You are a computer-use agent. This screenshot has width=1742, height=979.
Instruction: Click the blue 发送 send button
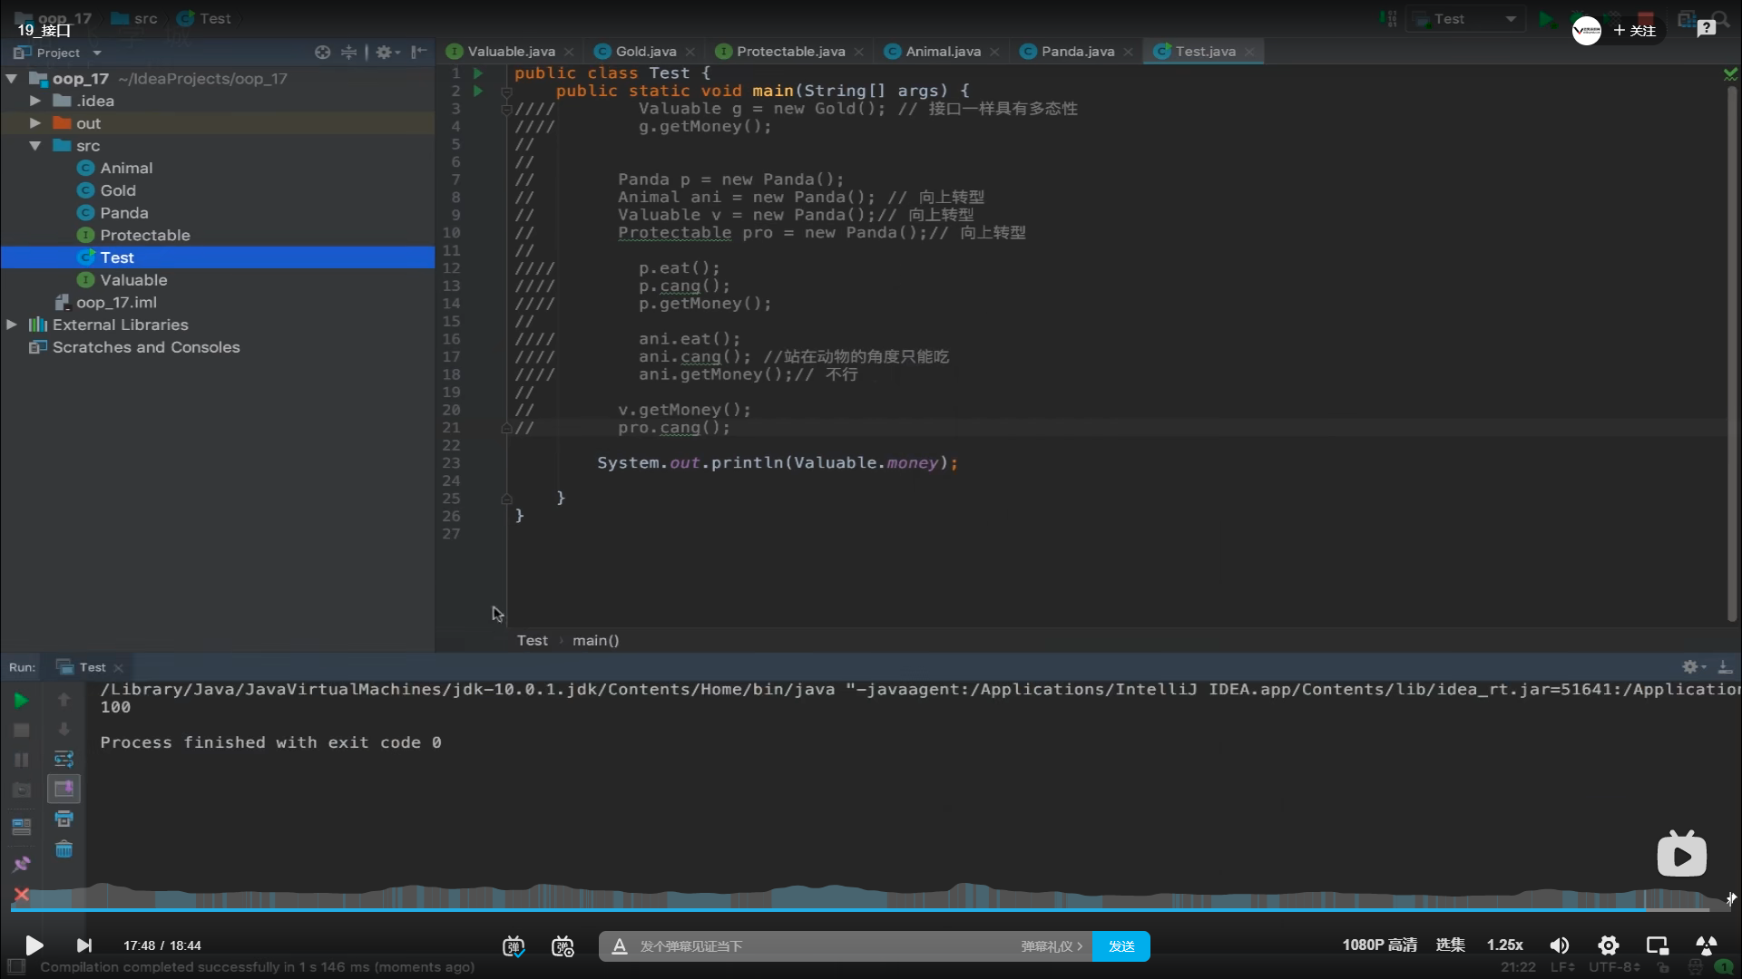click(1121, 946)
